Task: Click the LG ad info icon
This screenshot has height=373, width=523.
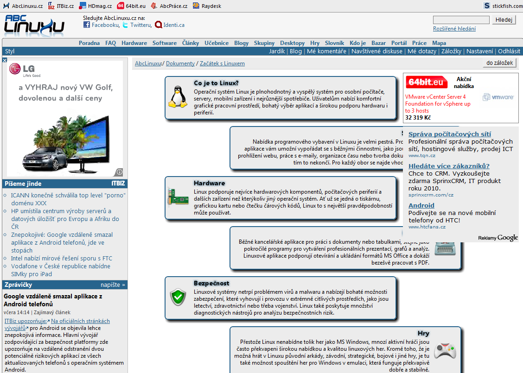Action: [x=120, y=172]
